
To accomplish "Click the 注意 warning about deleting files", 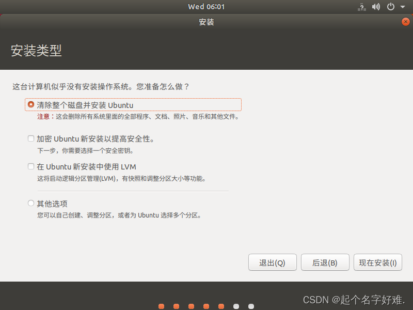I will [x=138, y=117].
